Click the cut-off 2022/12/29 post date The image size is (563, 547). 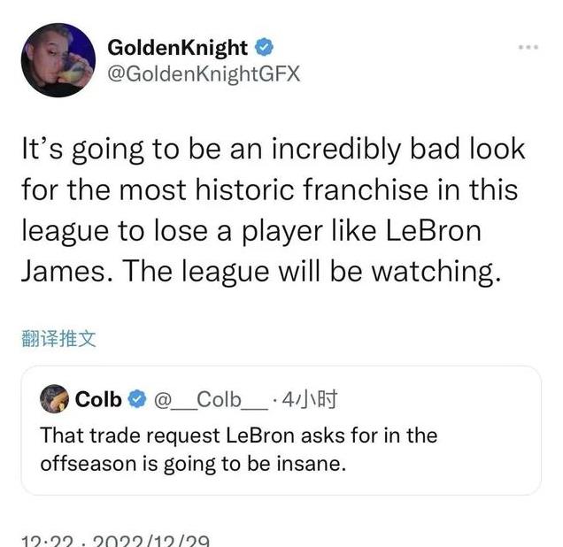click(x=150, y=541)
